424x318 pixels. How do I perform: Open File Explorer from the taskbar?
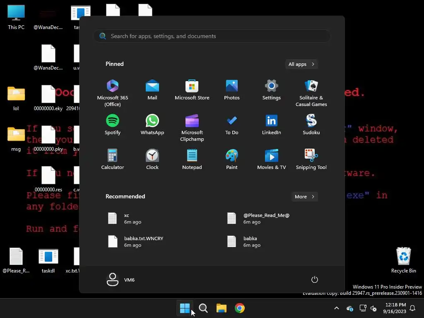[x=222, y=308]
